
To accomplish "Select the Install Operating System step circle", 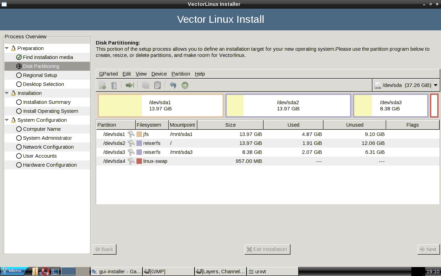I will tap(19, 111).
